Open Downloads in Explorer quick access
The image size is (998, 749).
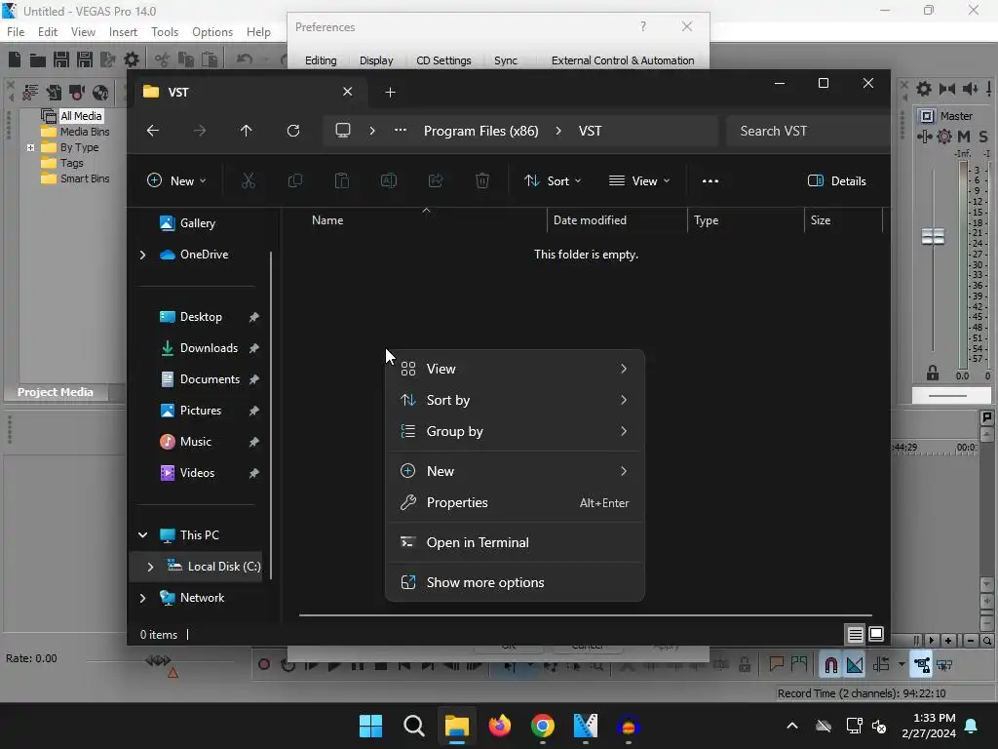click(x=209, y=348)
